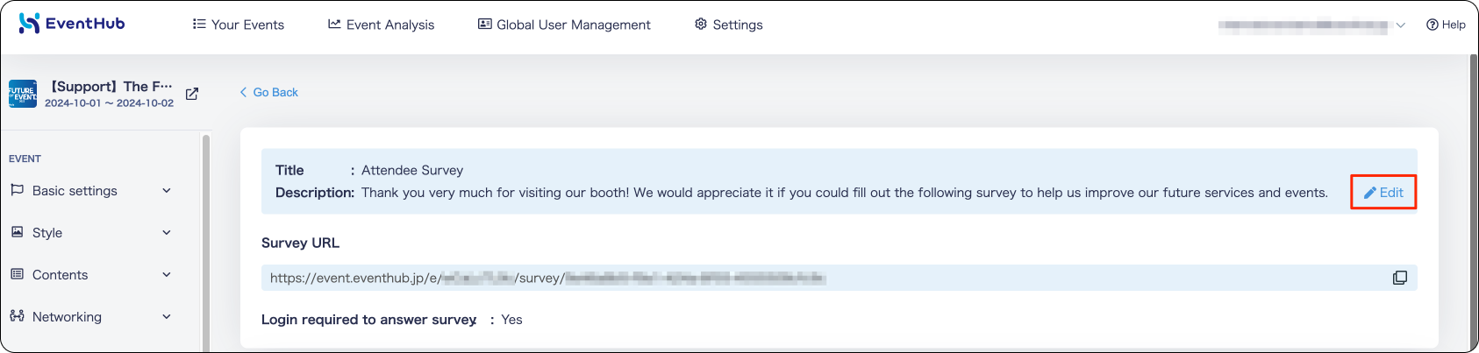
Task: Open Your Events menu
Action: [239, 25]
